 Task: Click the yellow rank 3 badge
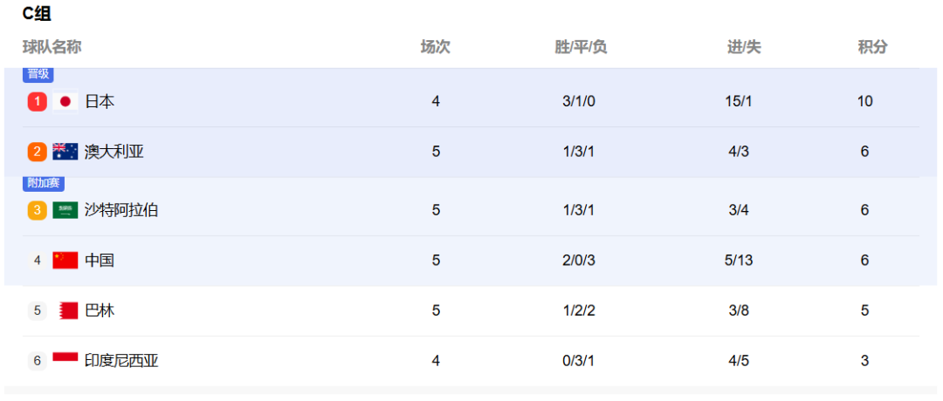[x=38, y=210]
